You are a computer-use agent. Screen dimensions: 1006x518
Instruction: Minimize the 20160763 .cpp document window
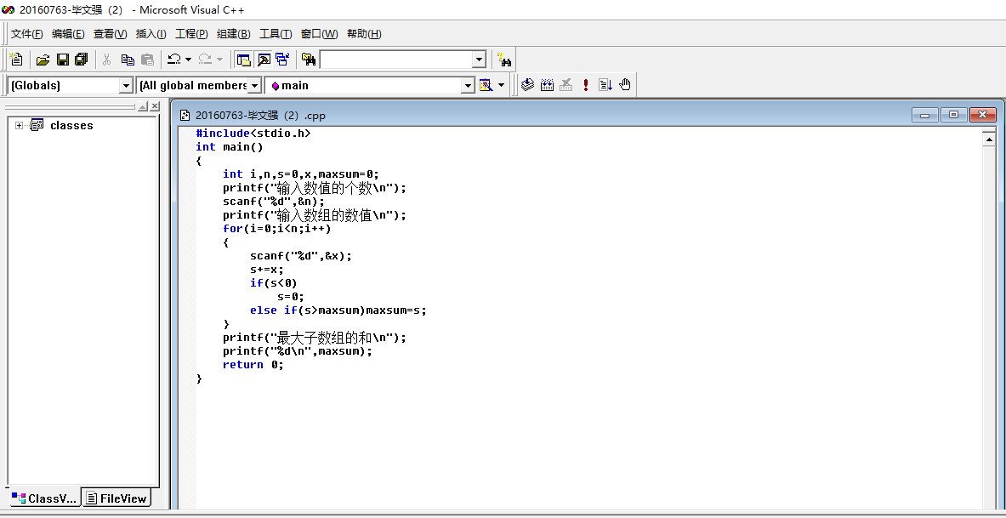tap(924, 115)
